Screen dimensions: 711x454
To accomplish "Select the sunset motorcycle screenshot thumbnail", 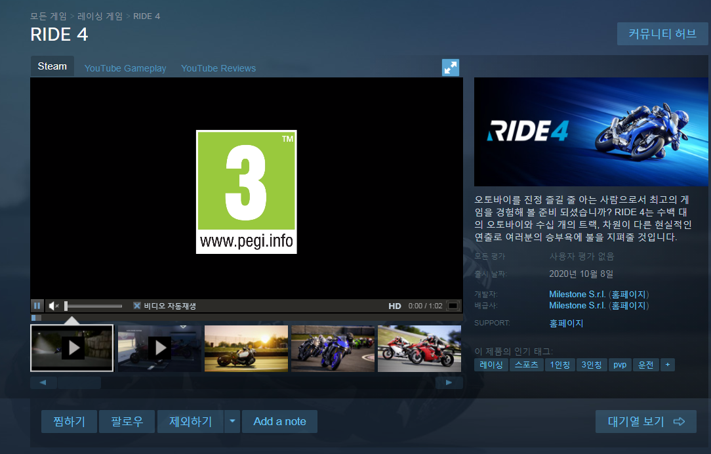I will [x=246, y=348].
